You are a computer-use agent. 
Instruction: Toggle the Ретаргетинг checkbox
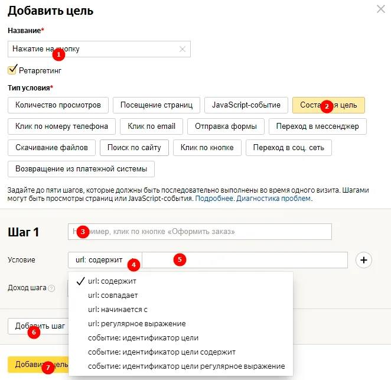pos(12,70)
